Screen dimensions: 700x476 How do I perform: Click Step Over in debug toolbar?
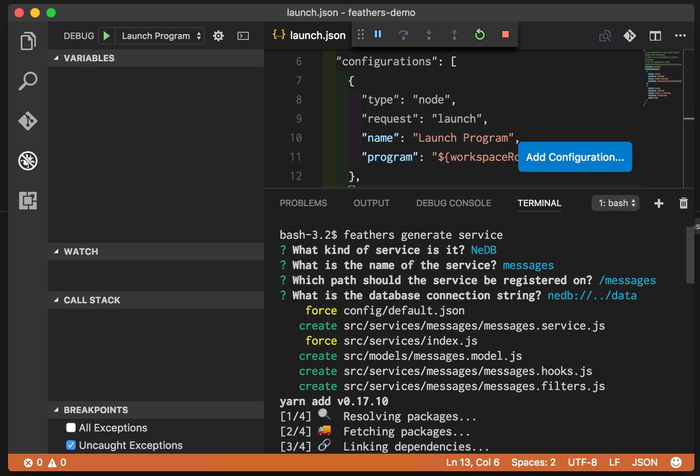point(403,35)
